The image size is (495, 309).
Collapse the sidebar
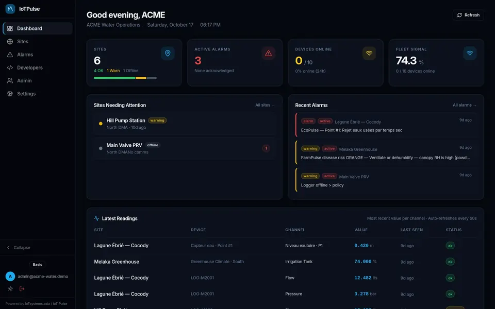(x=19, y=248)
